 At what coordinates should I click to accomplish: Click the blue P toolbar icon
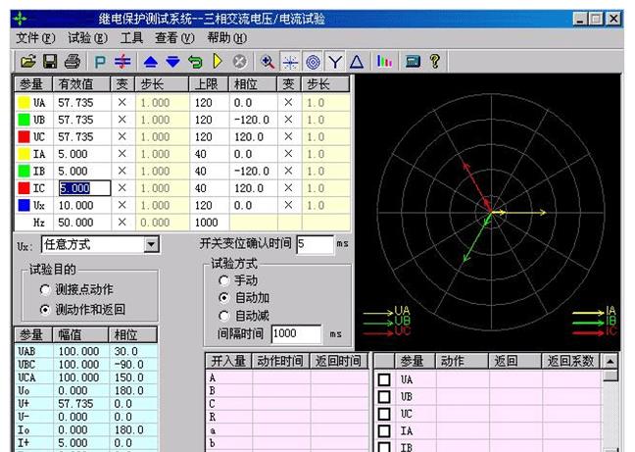click(x=100, y=62)
